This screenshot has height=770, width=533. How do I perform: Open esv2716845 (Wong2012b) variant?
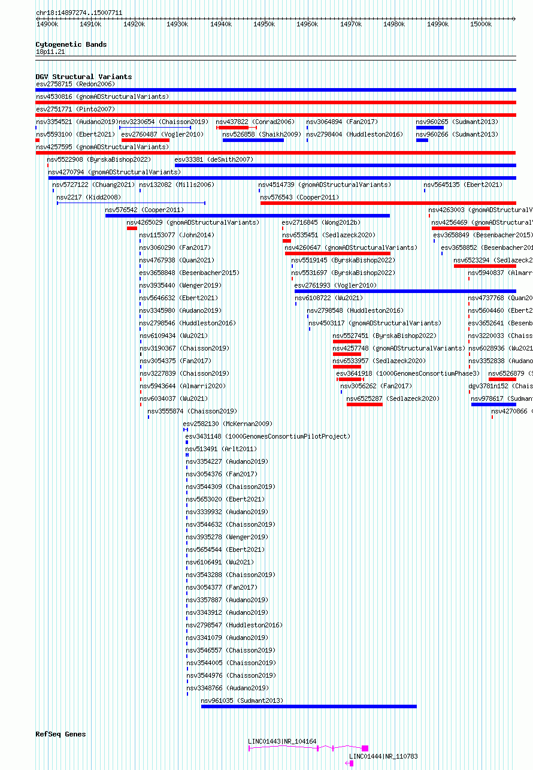pyautogui.click(x=322, y=222)
